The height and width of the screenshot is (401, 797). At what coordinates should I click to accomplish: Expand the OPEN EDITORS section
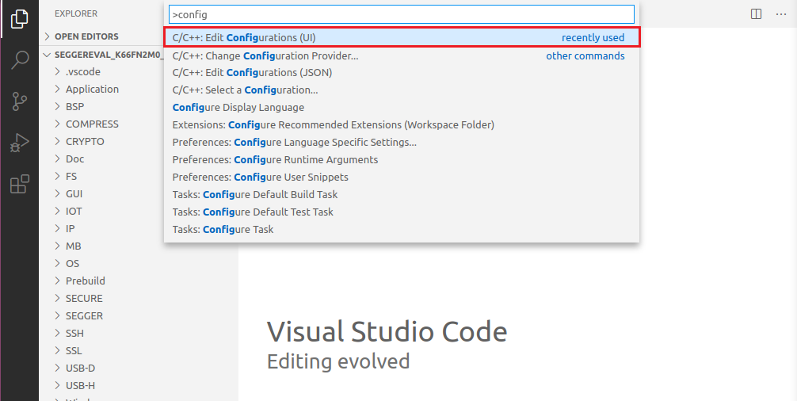pos(86,36)
